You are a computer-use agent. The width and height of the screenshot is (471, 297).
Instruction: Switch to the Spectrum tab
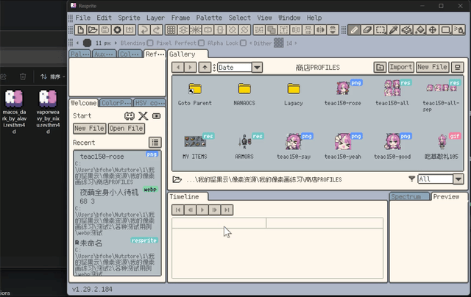point(406,197)
